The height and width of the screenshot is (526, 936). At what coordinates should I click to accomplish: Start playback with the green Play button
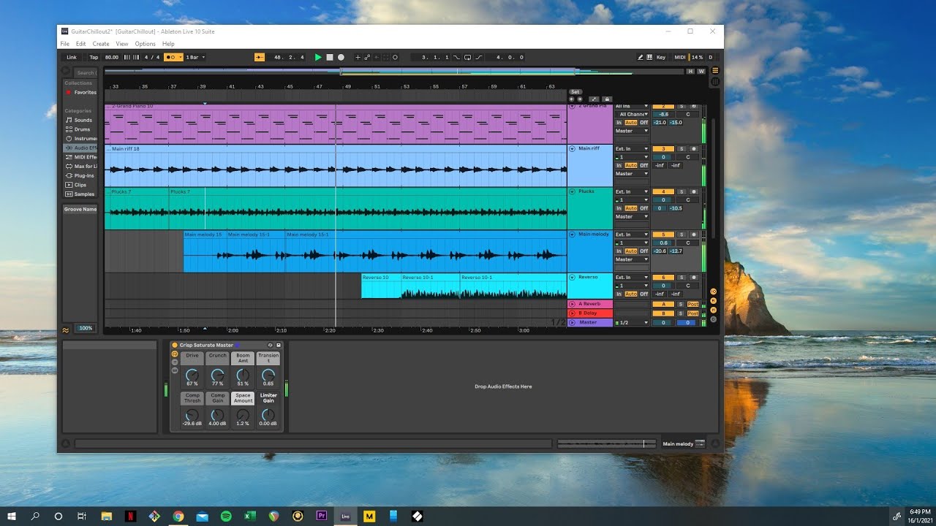tap(318, 57)
